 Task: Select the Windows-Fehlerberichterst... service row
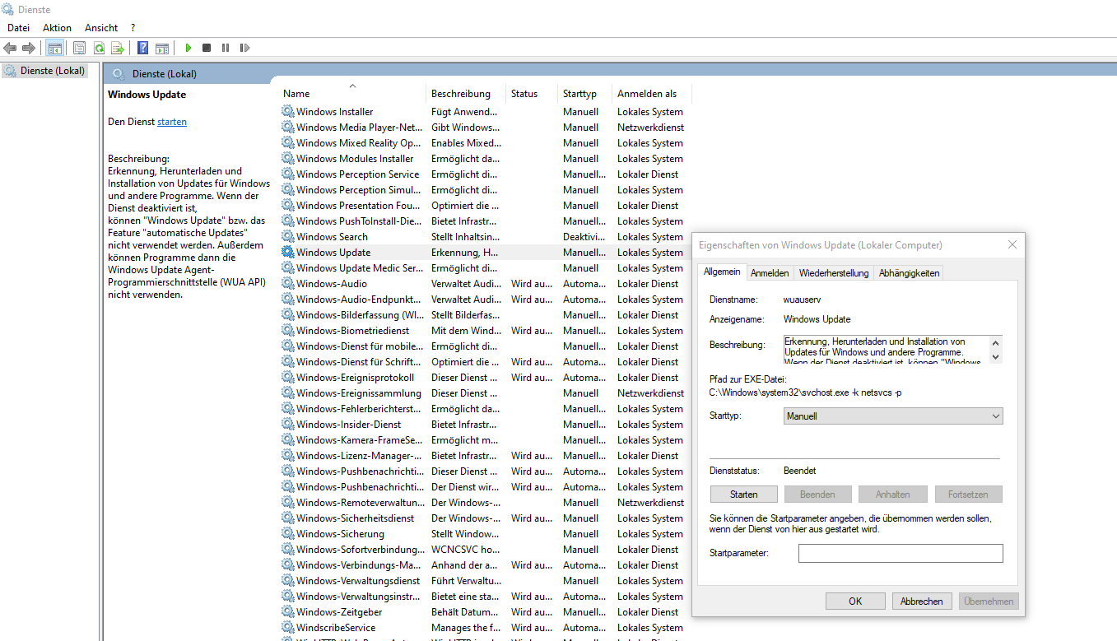click(x=484, y=408)
